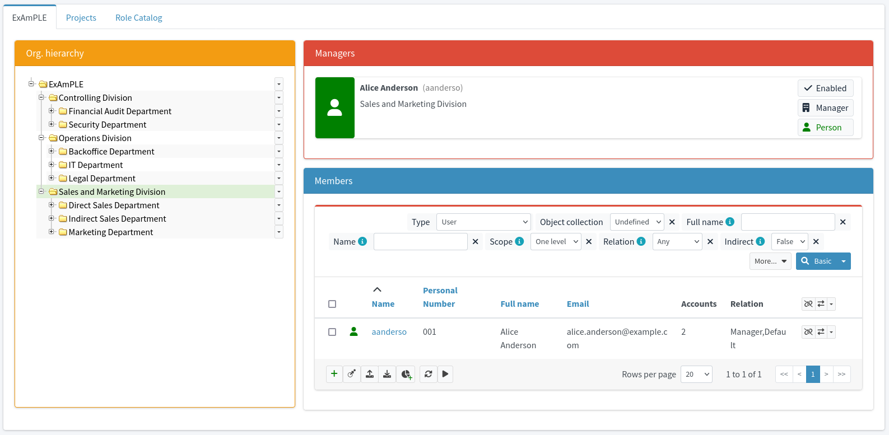Image resolution: width=889 pixels, height=435 pixels.
Task: Click the play arrow icon in members toolbar
Action: (445, 374)
